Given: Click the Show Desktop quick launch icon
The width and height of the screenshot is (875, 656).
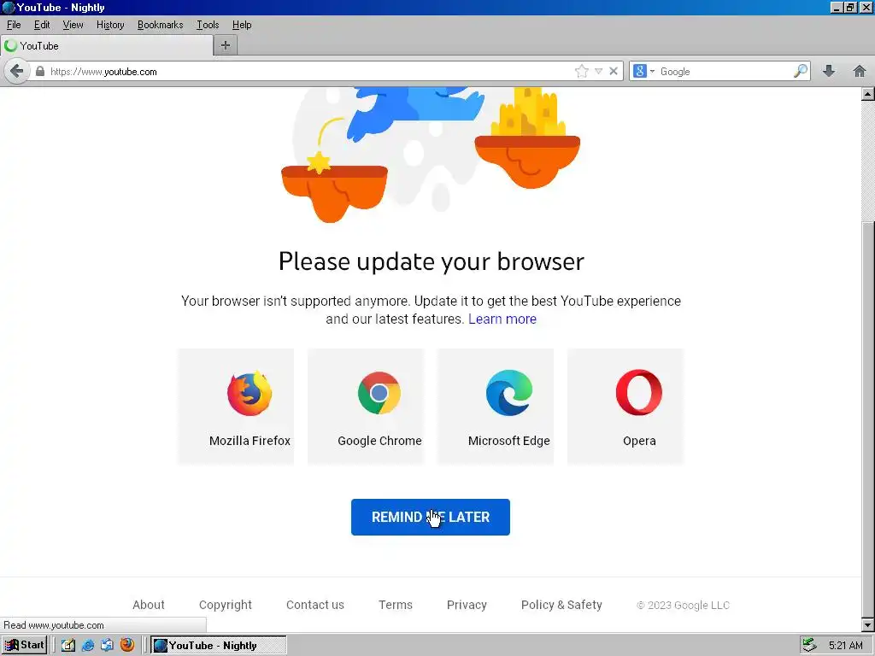Looking at the screenshot, I should (68, 646).
